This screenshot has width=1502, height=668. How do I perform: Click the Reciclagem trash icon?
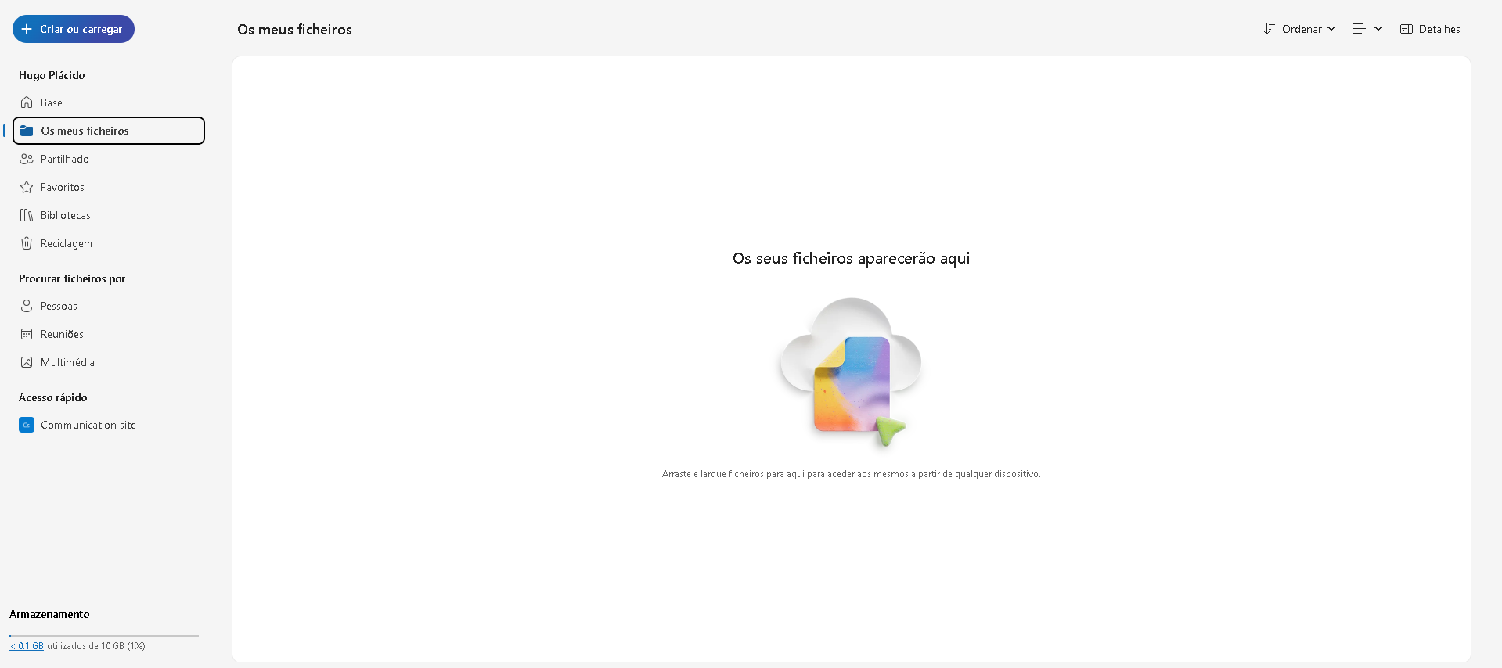[27, 243]
